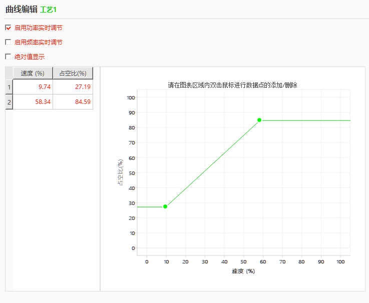Click the speed cell showing 58.34
The width and height of the screenshot is (369, 303).
[33, 101]
